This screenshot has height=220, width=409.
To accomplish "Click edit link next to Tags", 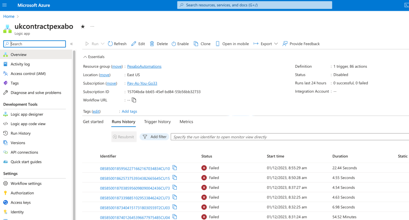I will 96,111.
